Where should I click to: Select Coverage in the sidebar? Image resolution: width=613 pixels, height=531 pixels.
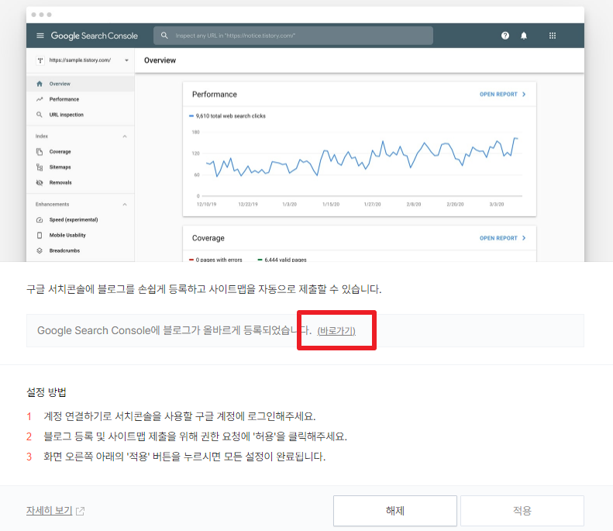[80, 151]
